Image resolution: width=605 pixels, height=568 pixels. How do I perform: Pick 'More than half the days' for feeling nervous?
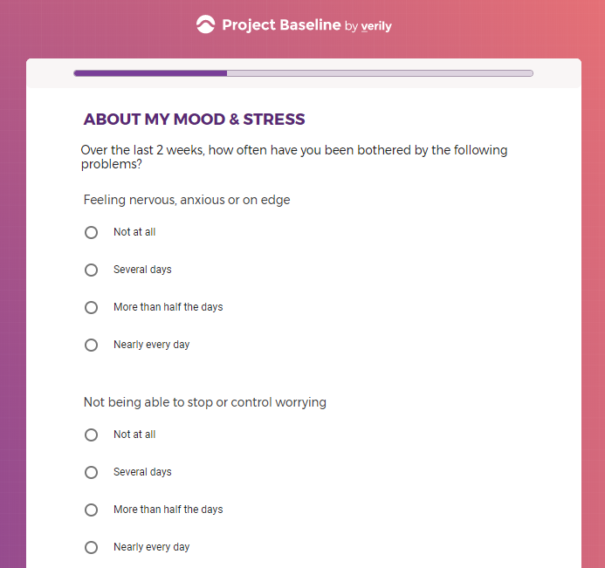pos(92,307)
